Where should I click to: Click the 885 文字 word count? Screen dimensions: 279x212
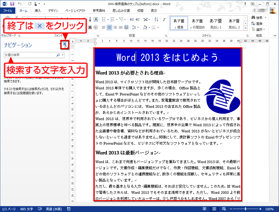pyautogui.click(x=26, y=209)
